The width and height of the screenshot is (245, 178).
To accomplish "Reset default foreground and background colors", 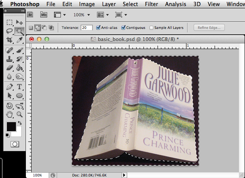I will tap(7, 135).
